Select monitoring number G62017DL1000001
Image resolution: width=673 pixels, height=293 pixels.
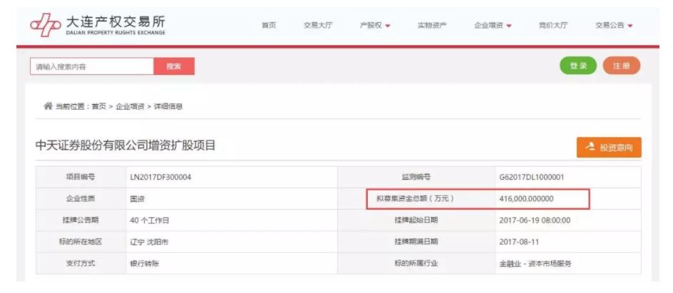(x=532, y=178)
